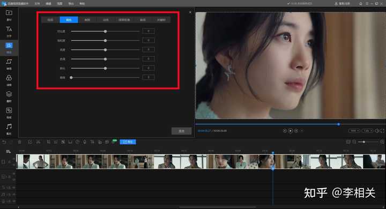The width and height of the screenshot is (386, 209).
Task: Switch to the fourth tab of the edit panel
Action: [x=106, y=20]
